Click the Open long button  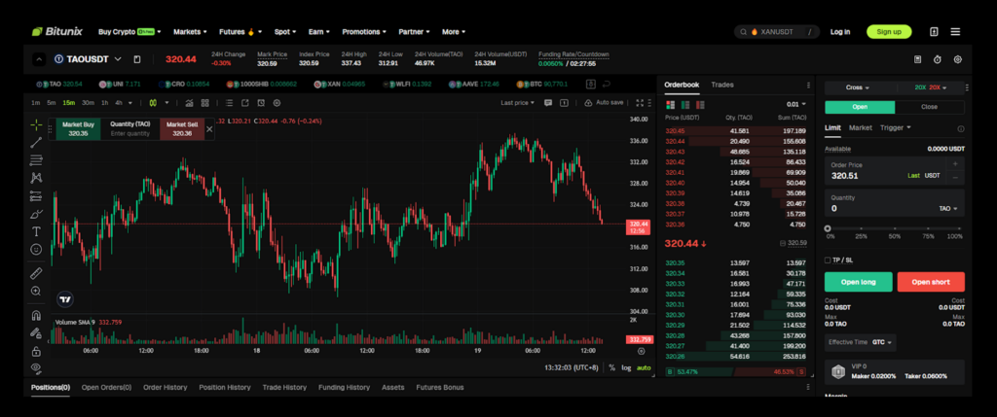[x=859, y=282]
